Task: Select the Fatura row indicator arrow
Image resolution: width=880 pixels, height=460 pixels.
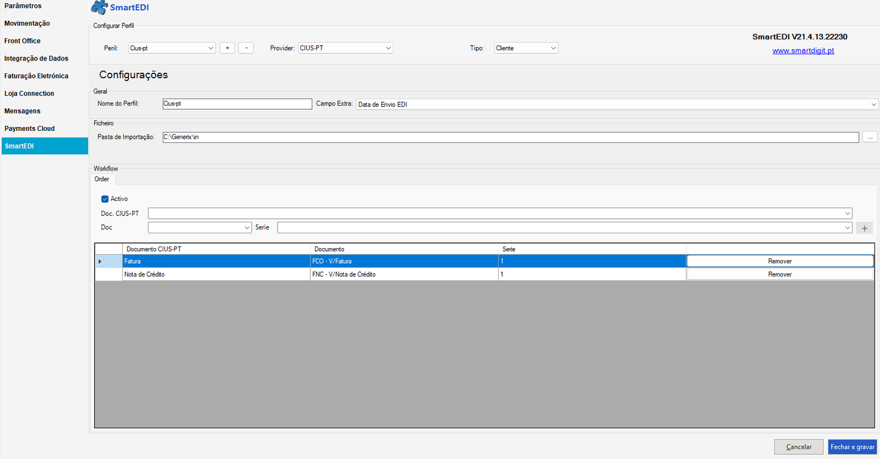Action: (100, 261)
